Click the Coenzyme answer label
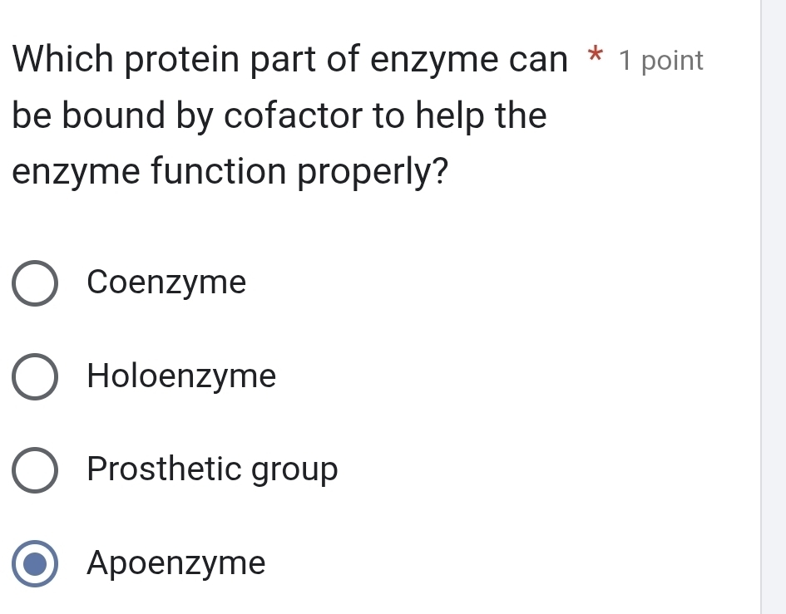 [x=166, y=283]
